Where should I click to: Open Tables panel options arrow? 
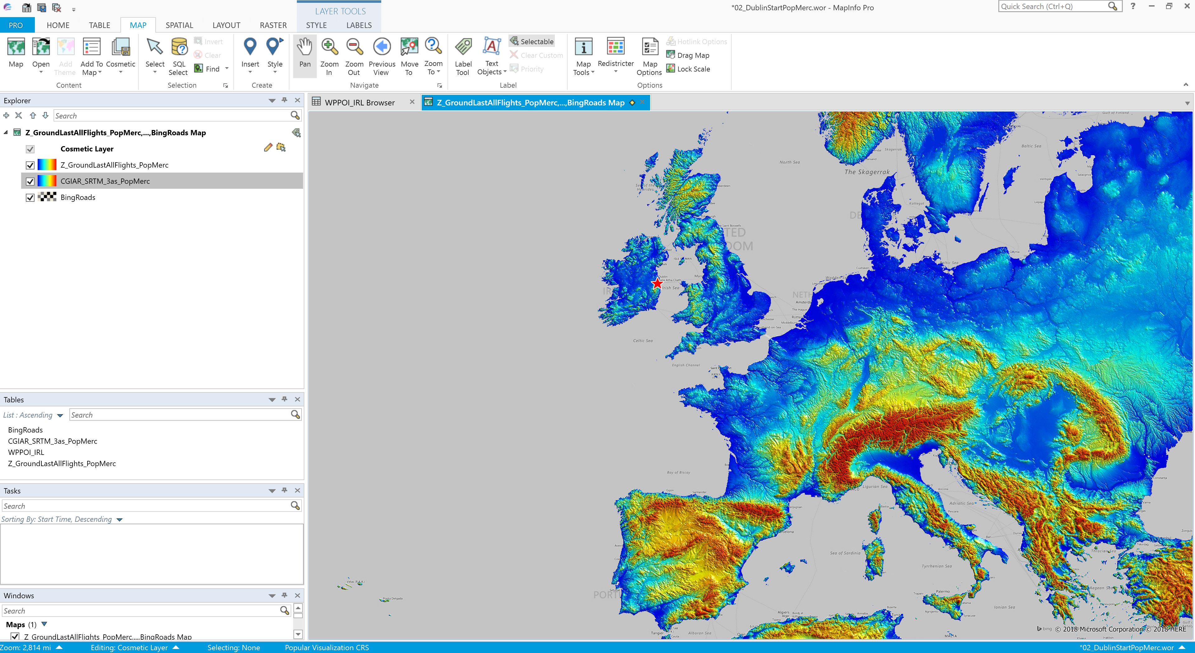(272, 400)
